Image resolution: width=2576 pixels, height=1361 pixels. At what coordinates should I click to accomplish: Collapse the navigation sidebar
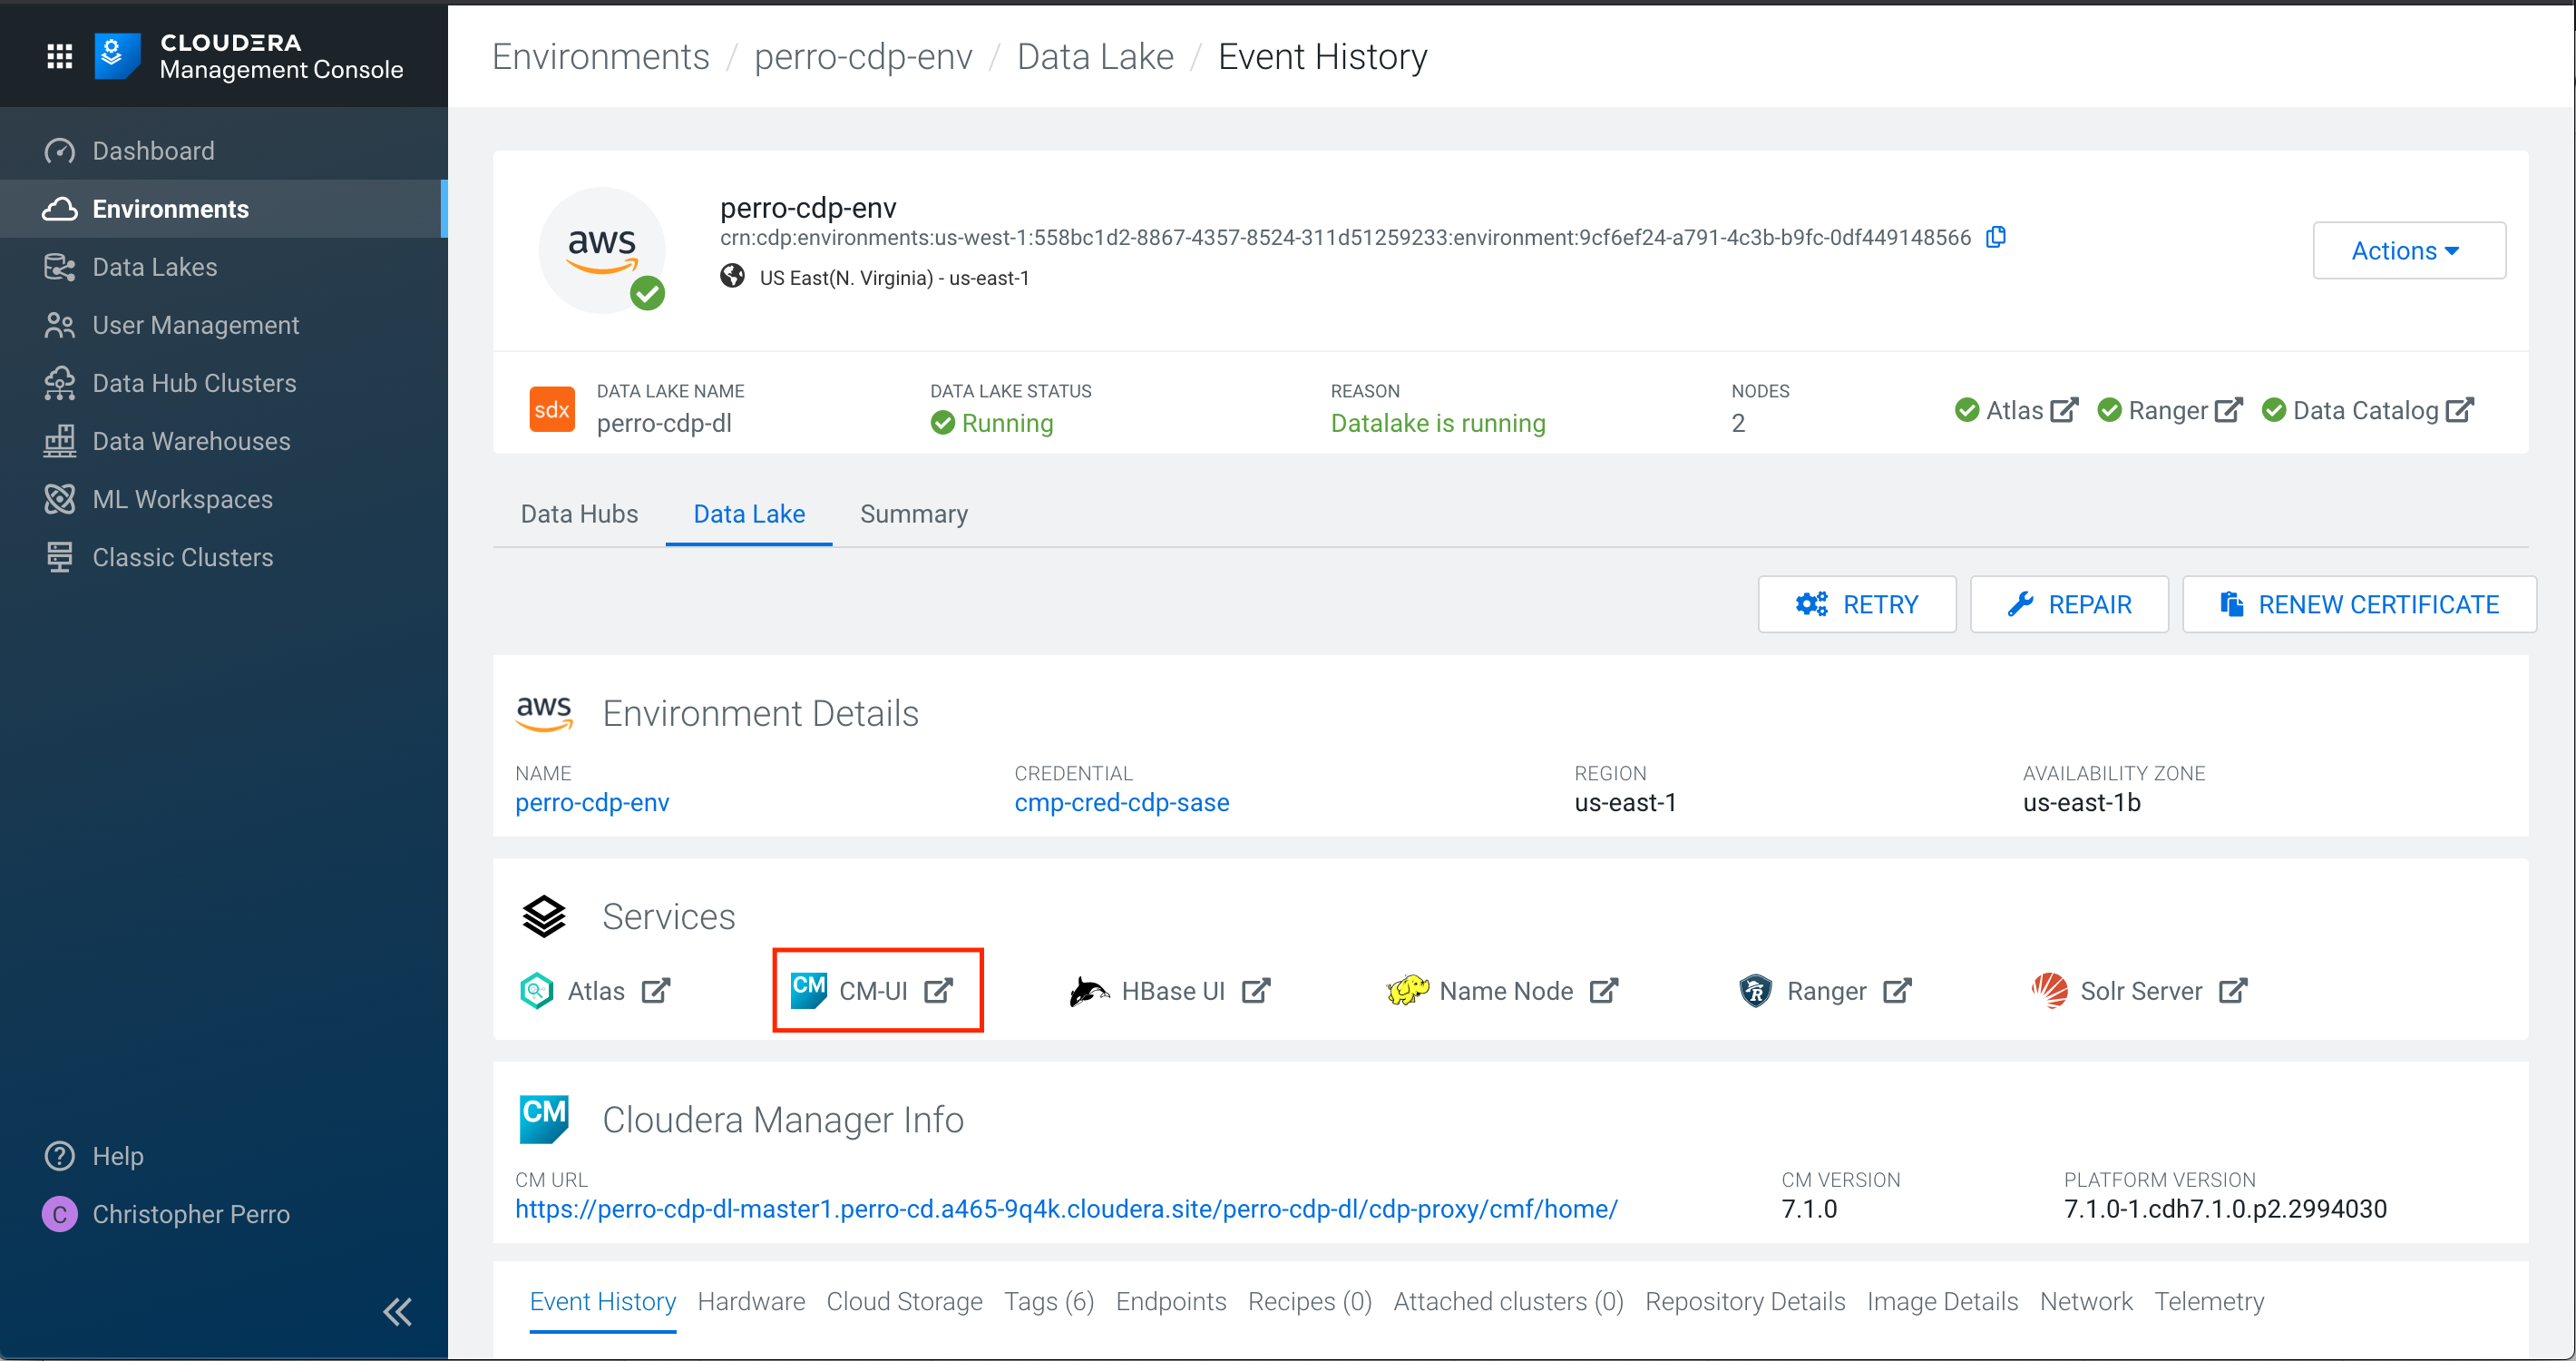397,1312
